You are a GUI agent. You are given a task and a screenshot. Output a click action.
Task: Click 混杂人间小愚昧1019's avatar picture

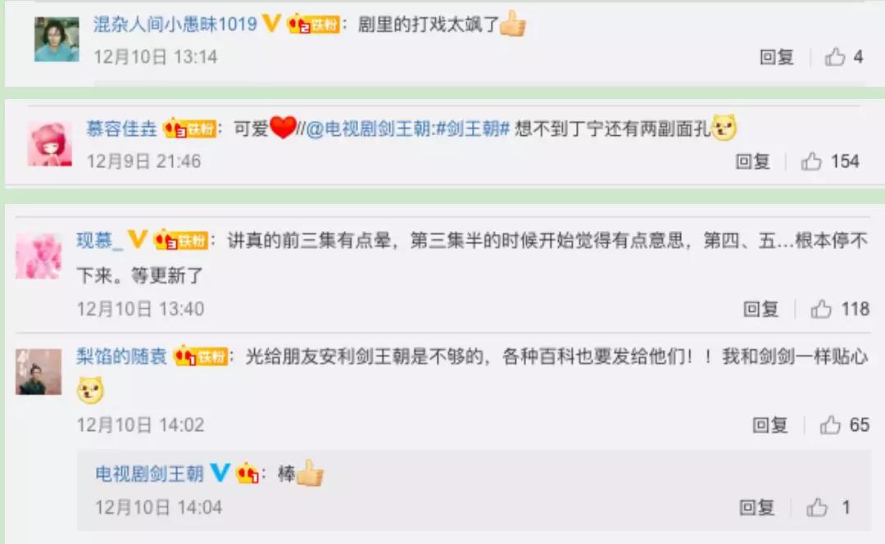[57, 39]
